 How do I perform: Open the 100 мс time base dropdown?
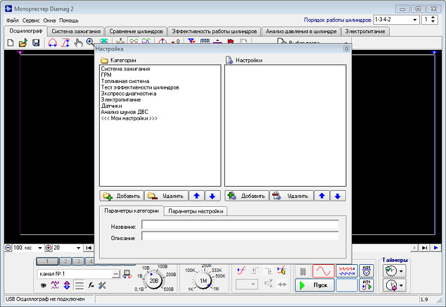(x=40, y=248)
